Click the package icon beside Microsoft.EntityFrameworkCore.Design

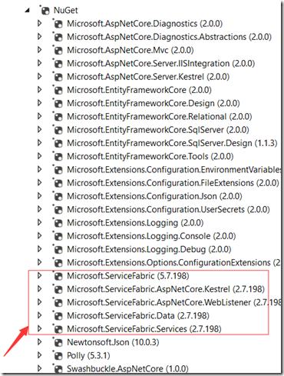[x=58, y=103]
